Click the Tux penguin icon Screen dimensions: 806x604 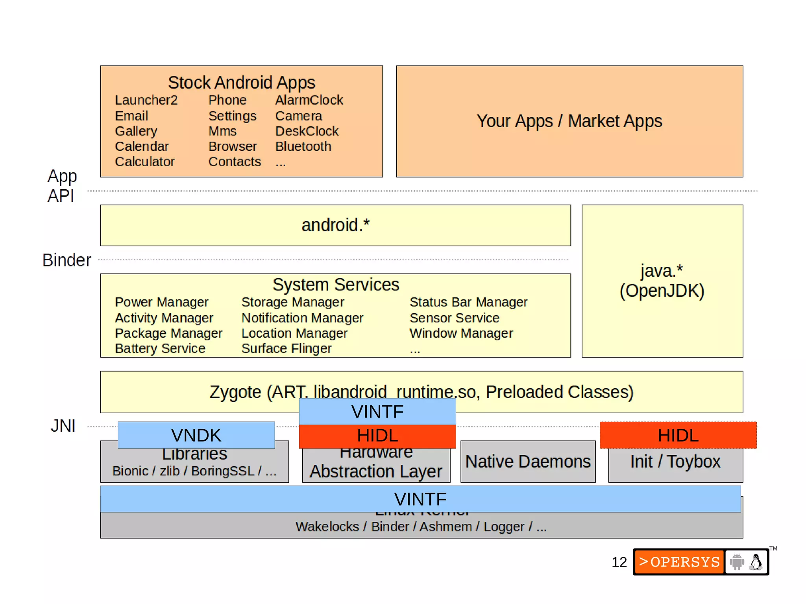click(756, 562)
